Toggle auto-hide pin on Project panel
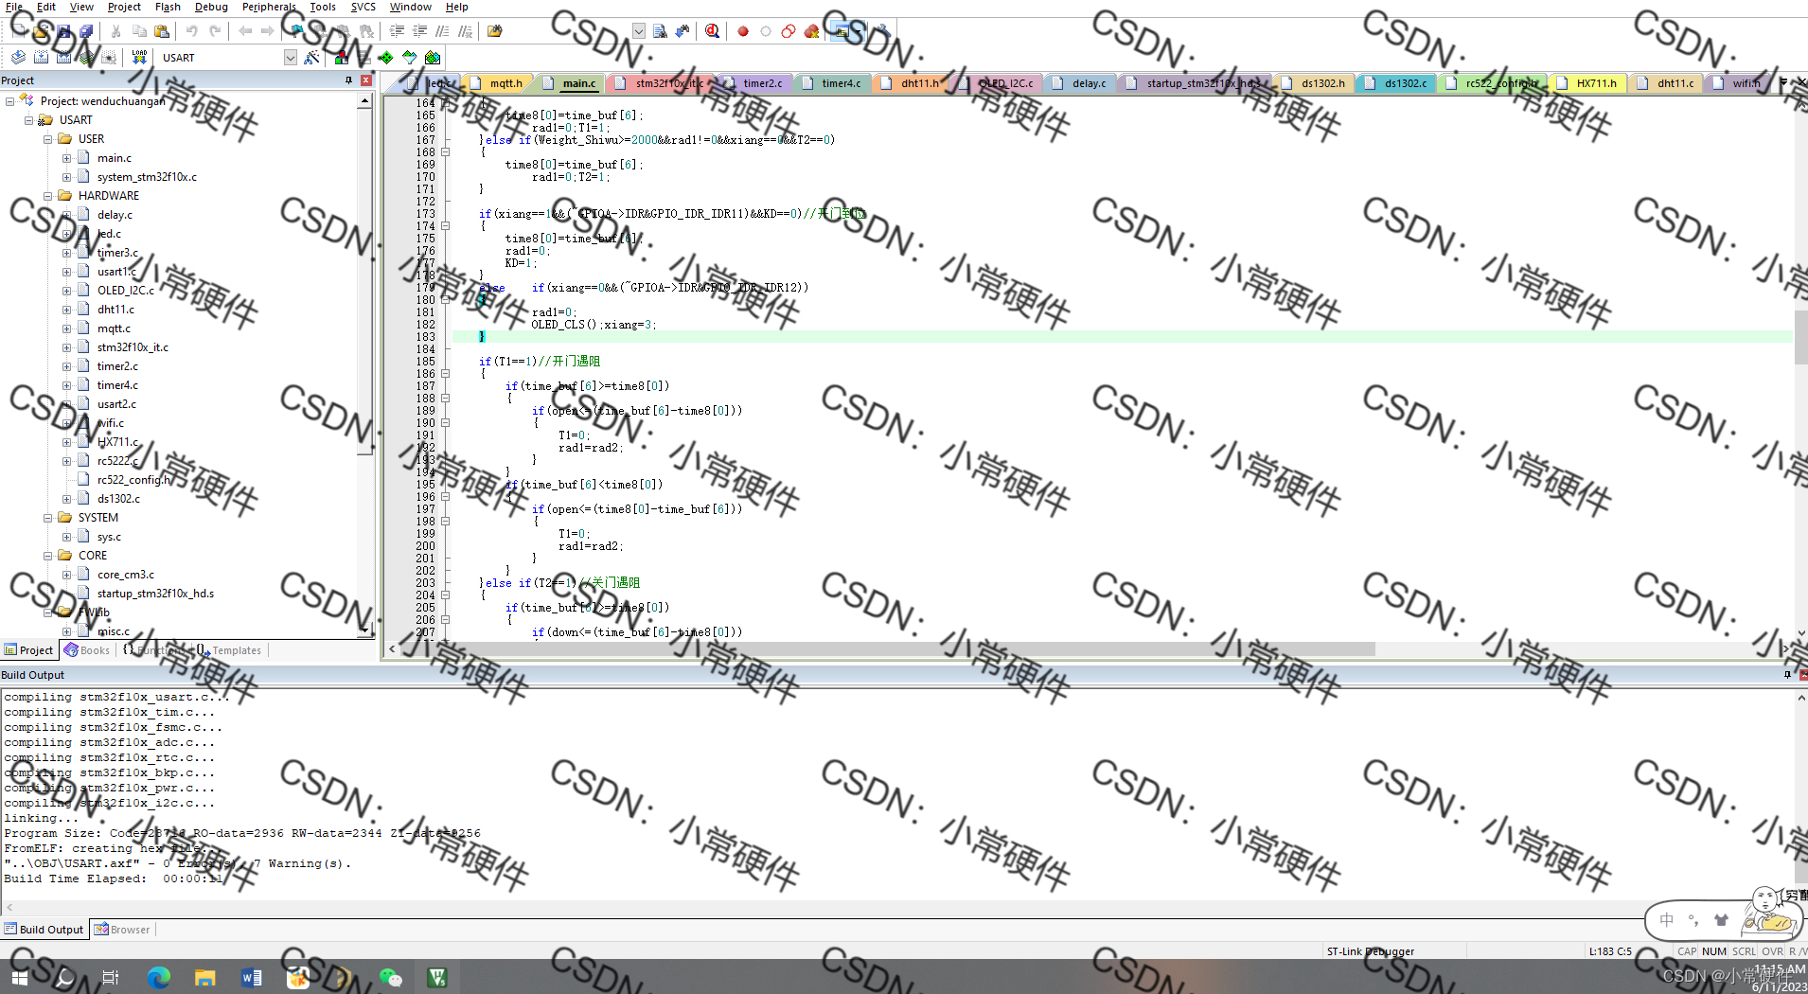The width and height of the screenshot is (1808, 994). 348,80
